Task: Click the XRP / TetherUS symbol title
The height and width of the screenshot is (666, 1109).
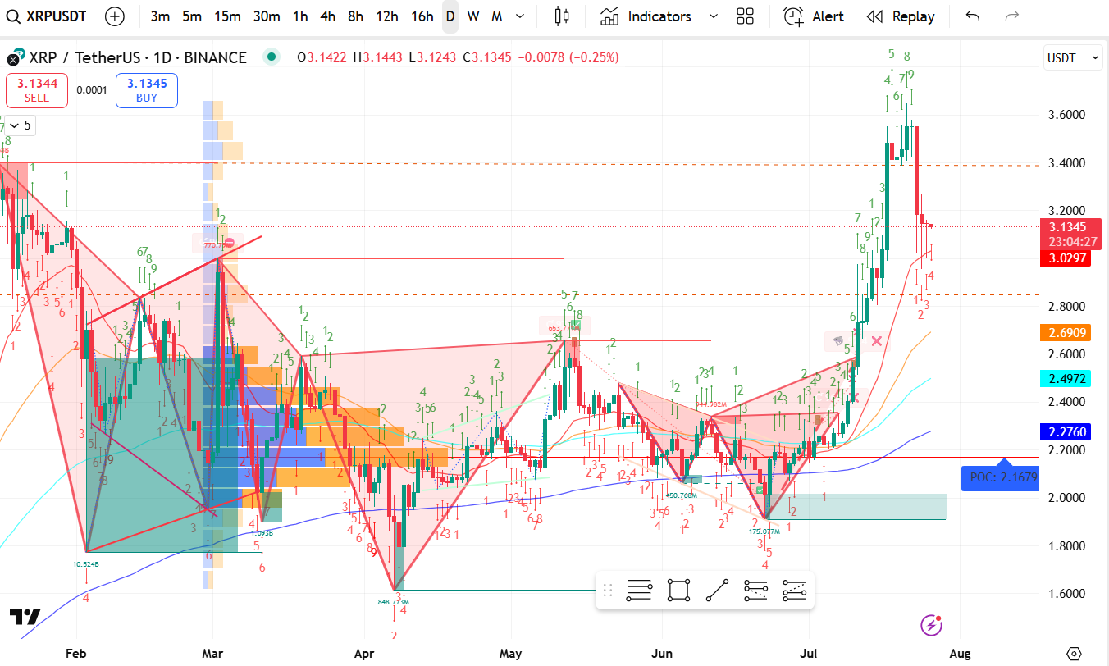Action: [x=137, y=57]
